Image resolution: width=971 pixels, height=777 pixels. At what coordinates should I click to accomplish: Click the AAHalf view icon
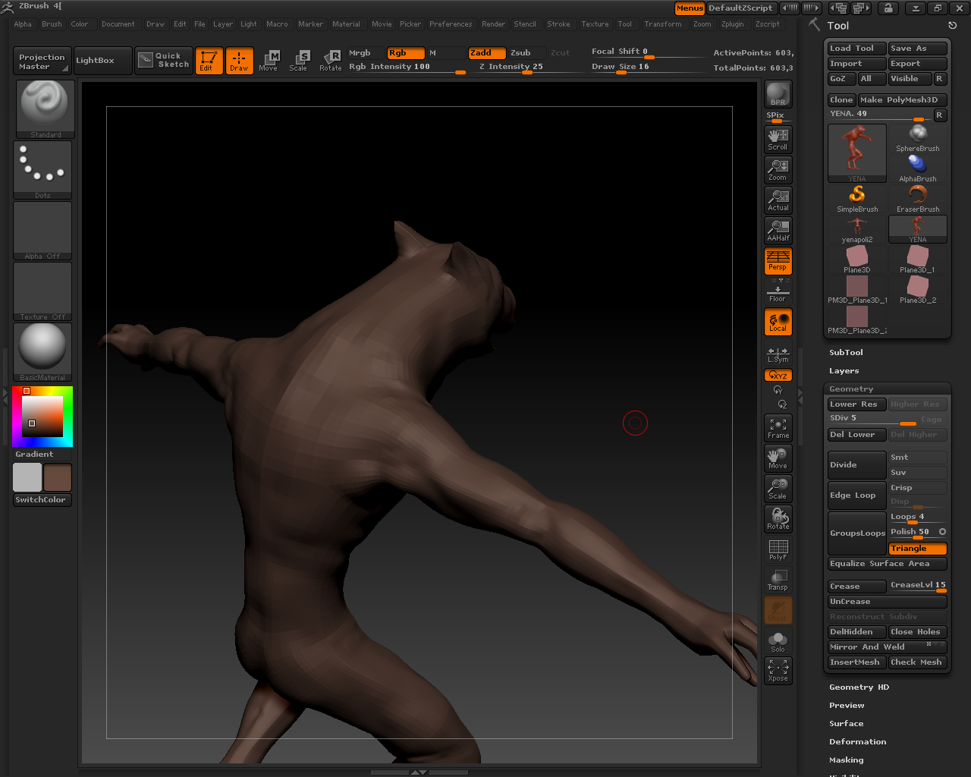tap(778, 230)
